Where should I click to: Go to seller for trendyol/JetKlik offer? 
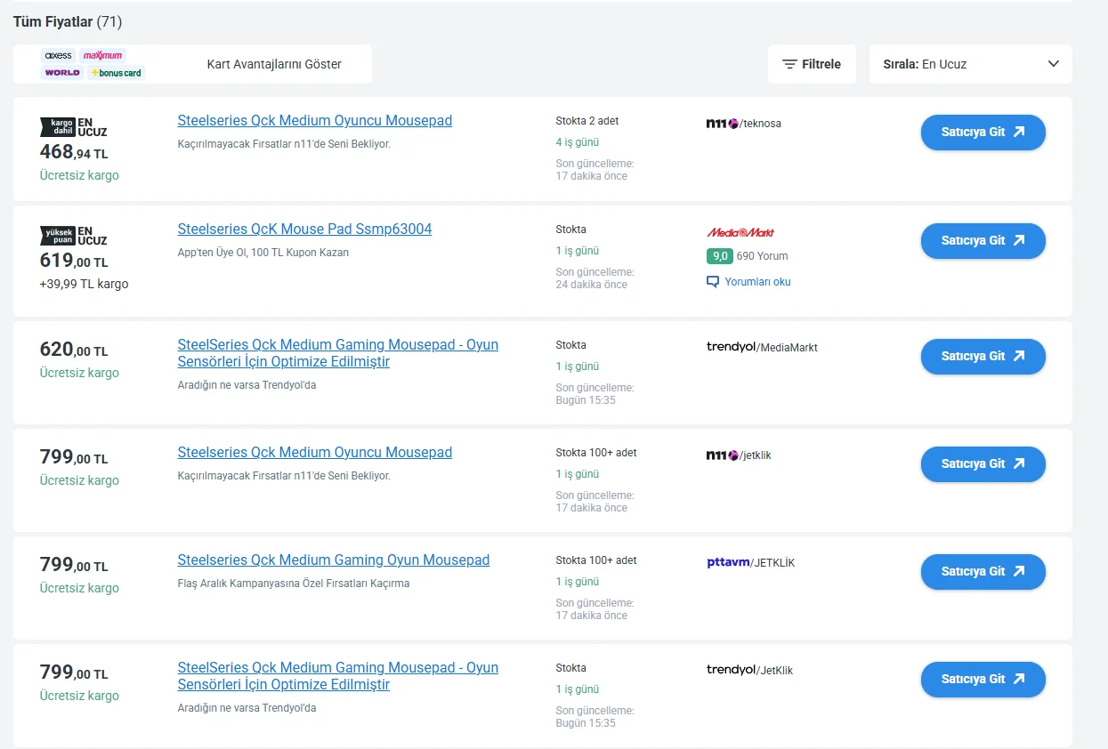tap(983, 679)
